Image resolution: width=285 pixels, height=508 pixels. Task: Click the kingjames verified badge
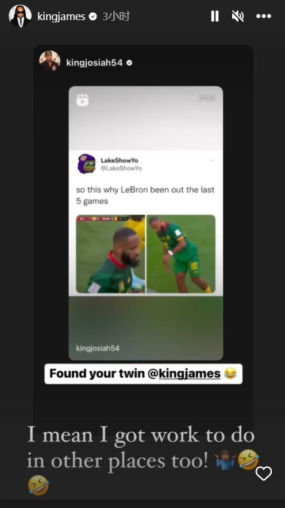93,16
